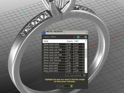Select the White Gold:18KW row
This screenshot has height=93, width=124.
64,58
